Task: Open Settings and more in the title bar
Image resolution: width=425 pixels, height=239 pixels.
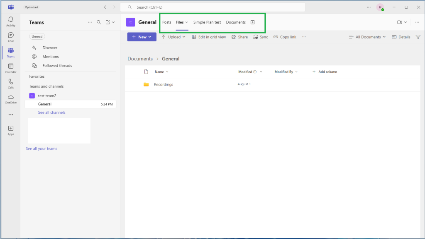Action: tap(369, 7)
